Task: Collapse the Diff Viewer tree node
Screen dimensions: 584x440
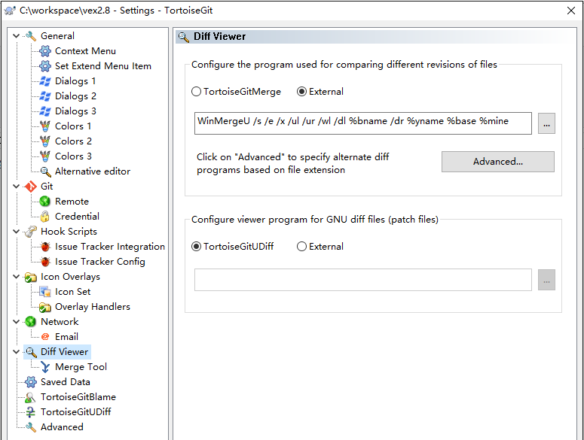Action: (x=17, y=352)
